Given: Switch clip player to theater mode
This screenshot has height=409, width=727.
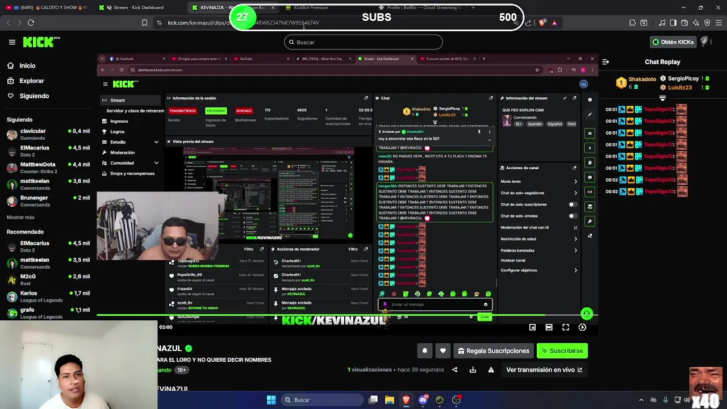Looking at the screenshot, I should pos(549,327).
